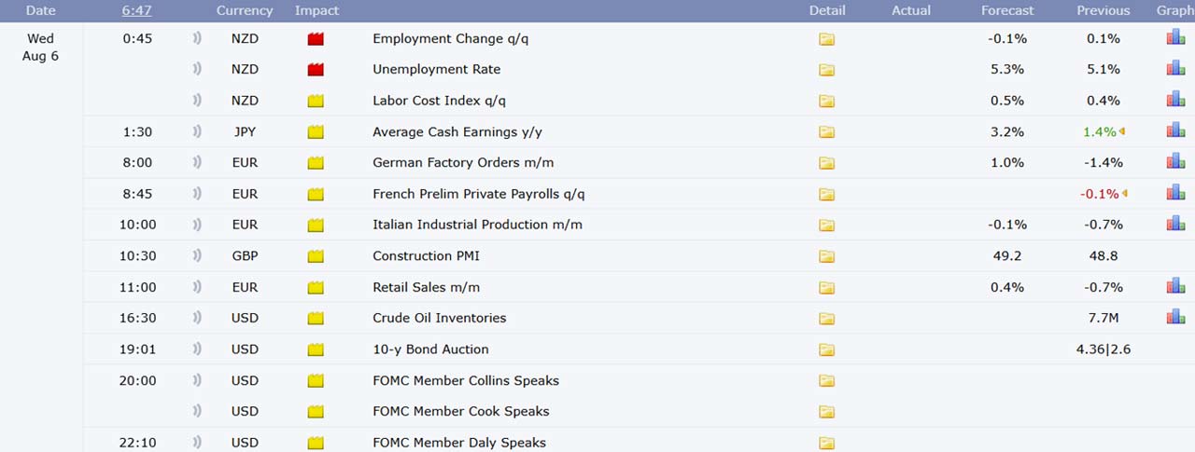1195x452 pixels.
Task: Click graph icon for Italian Industrial Production
Action: 1174,224
